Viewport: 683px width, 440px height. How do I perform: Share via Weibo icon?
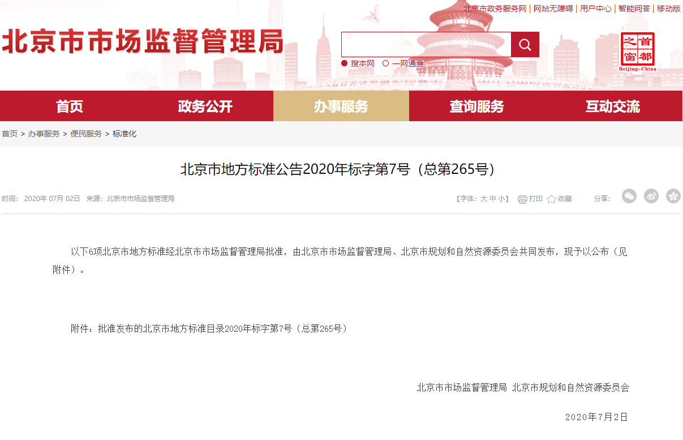[651, 196]
